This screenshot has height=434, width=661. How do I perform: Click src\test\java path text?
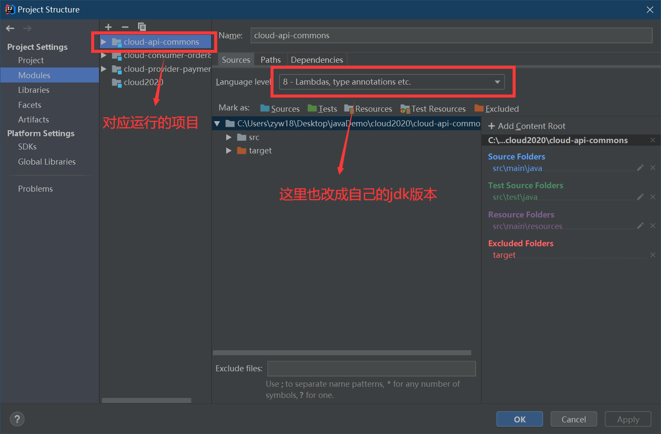coord(515,197)
